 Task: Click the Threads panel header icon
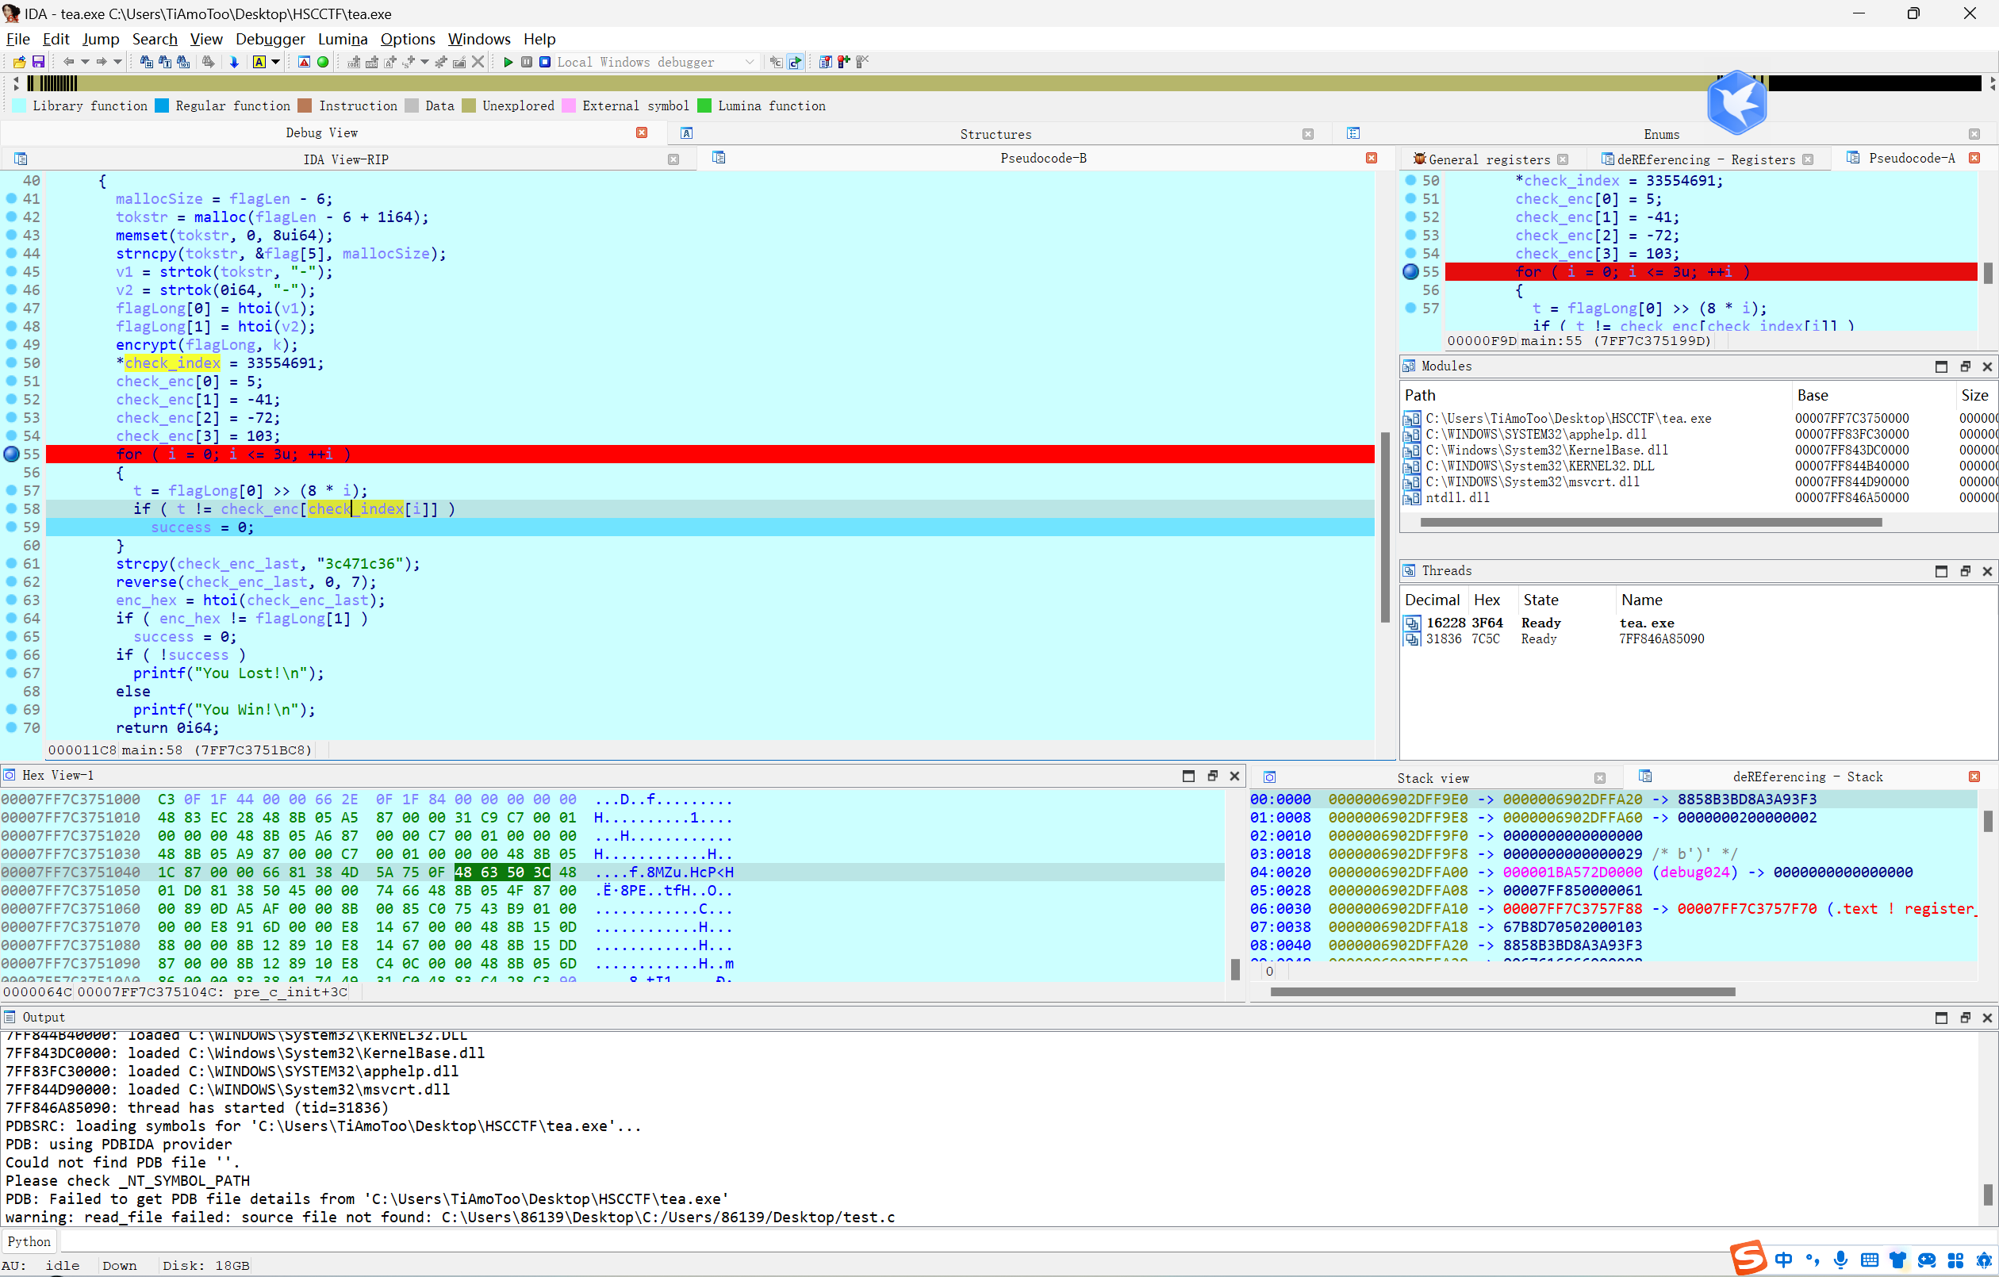[1409, 570]
